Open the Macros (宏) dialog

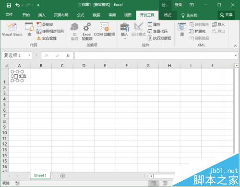[29, 29]
